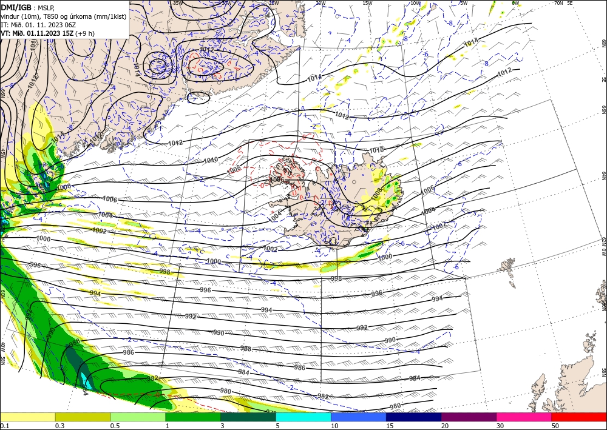Click the "0.3" legend value label
Screen dimensions: 607x430
coord(59,426)
